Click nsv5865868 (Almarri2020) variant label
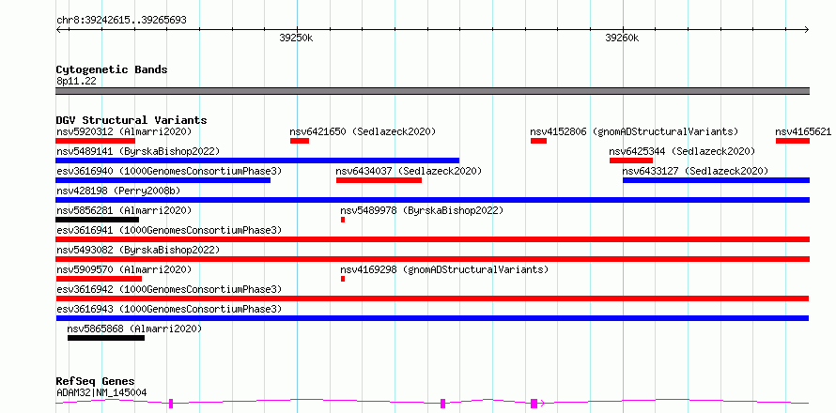836x413 pixels. [x=135, y=329]
